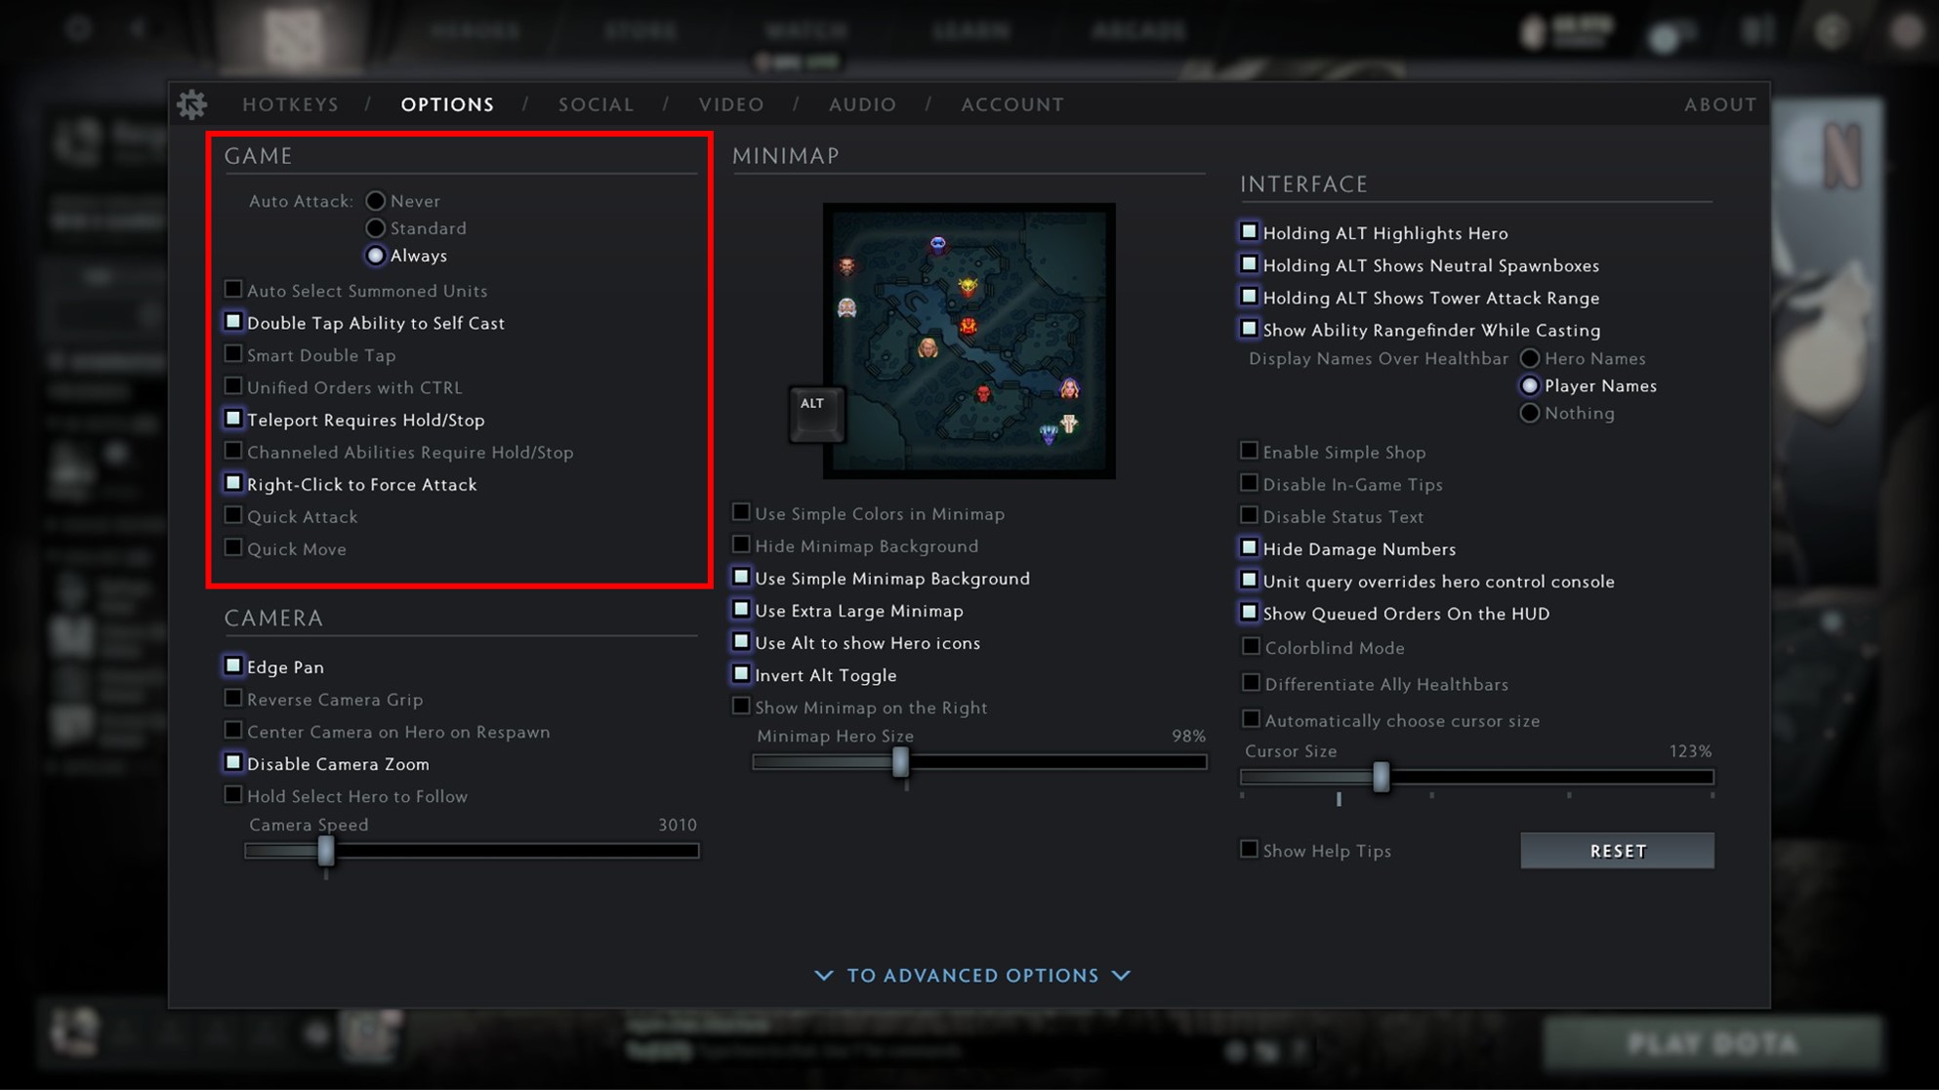This screenshot has width=1939, height=1090.
Task: Toggle Quick Attack checkbox
Action: click(233, 516)
